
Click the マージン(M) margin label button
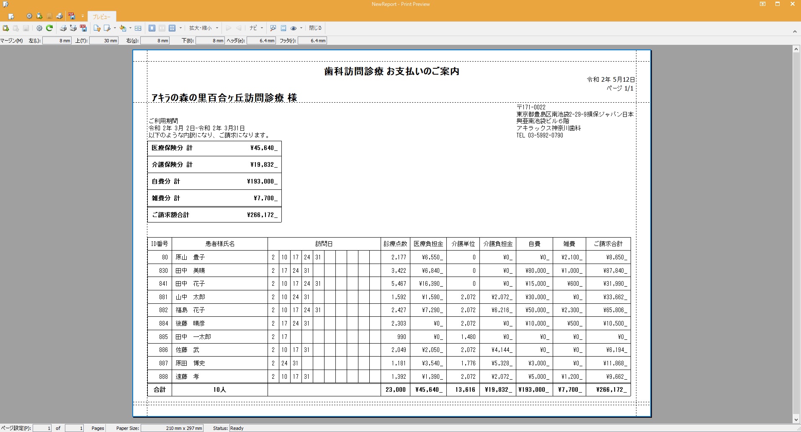coord(12,41)
